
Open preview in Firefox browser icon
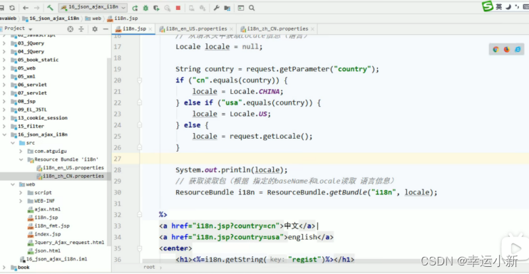click(507, 50)
